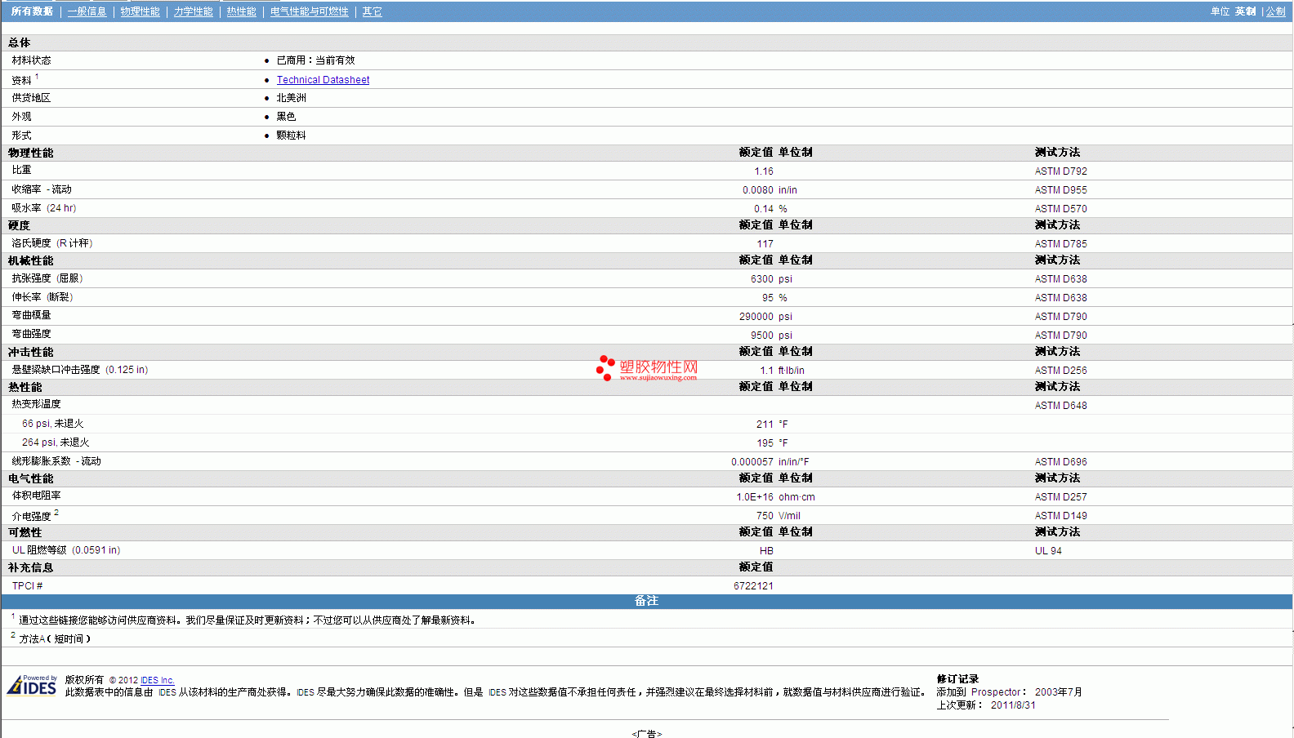The image size is (1294, 738).
Task: Switch units to 英制
Action: tap(1245, 11)
